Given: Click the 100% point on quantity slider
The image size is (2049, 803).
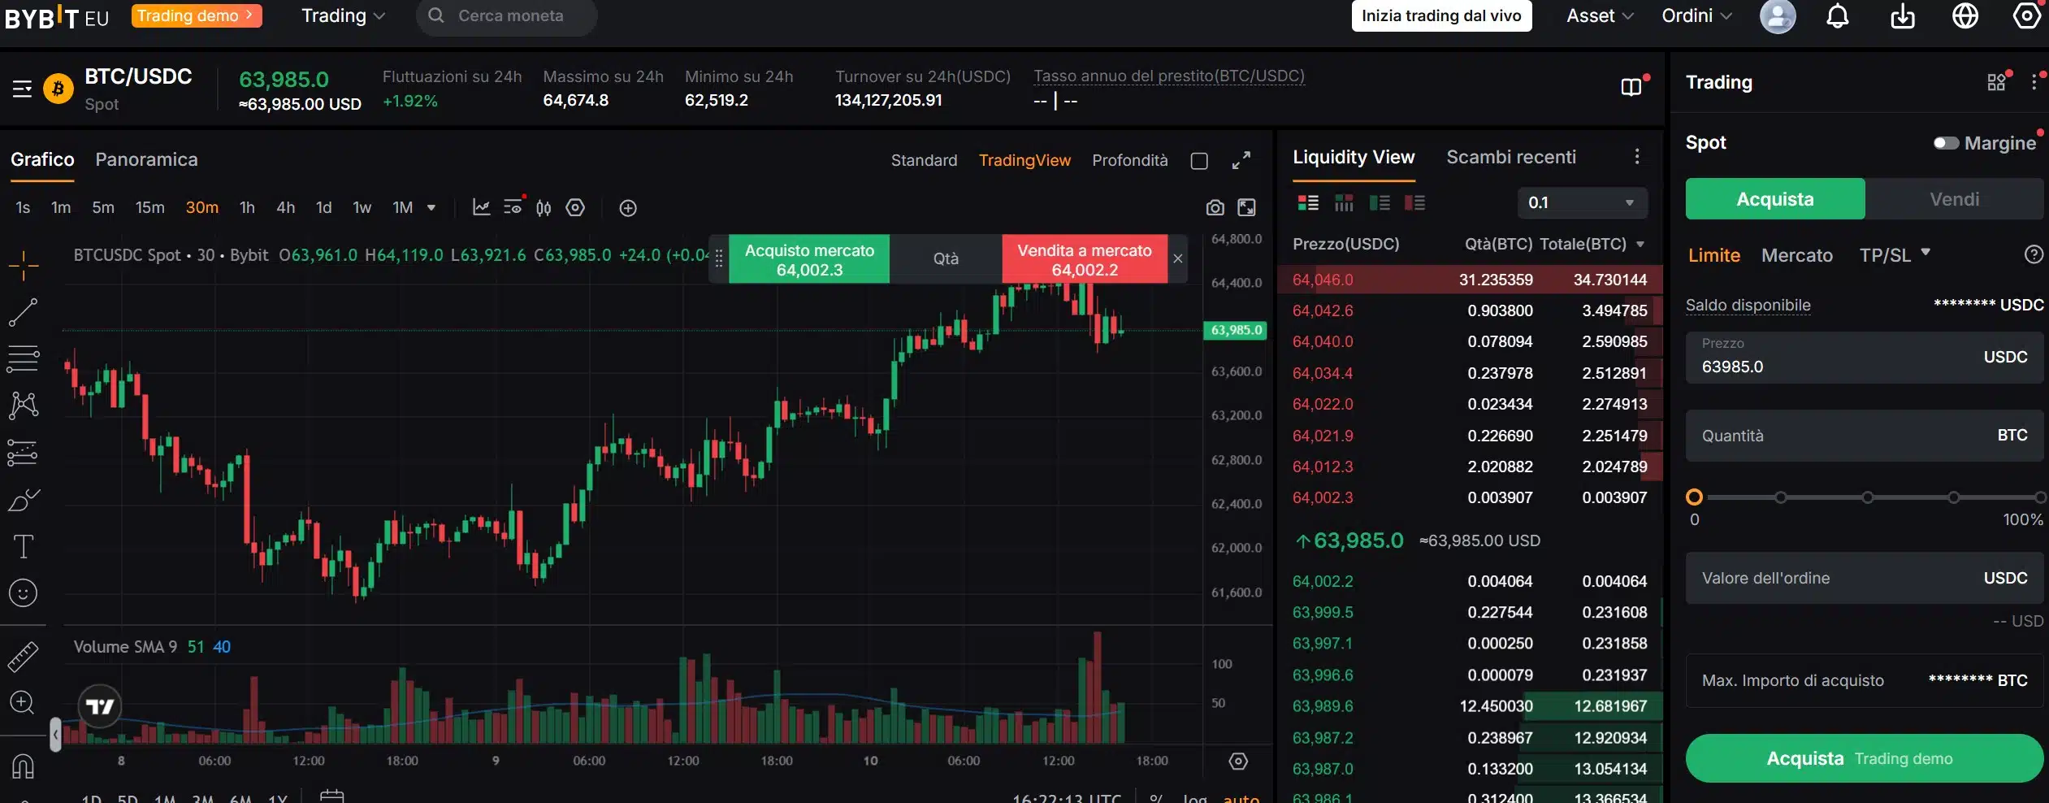Looking at the screenshot, I should click(2039, 497).
